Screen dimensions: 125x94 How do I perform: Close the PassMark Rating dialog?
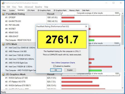pos(86,26)
